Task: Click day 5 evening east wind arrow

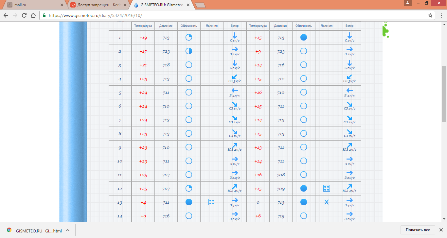Action: point(349,90)
